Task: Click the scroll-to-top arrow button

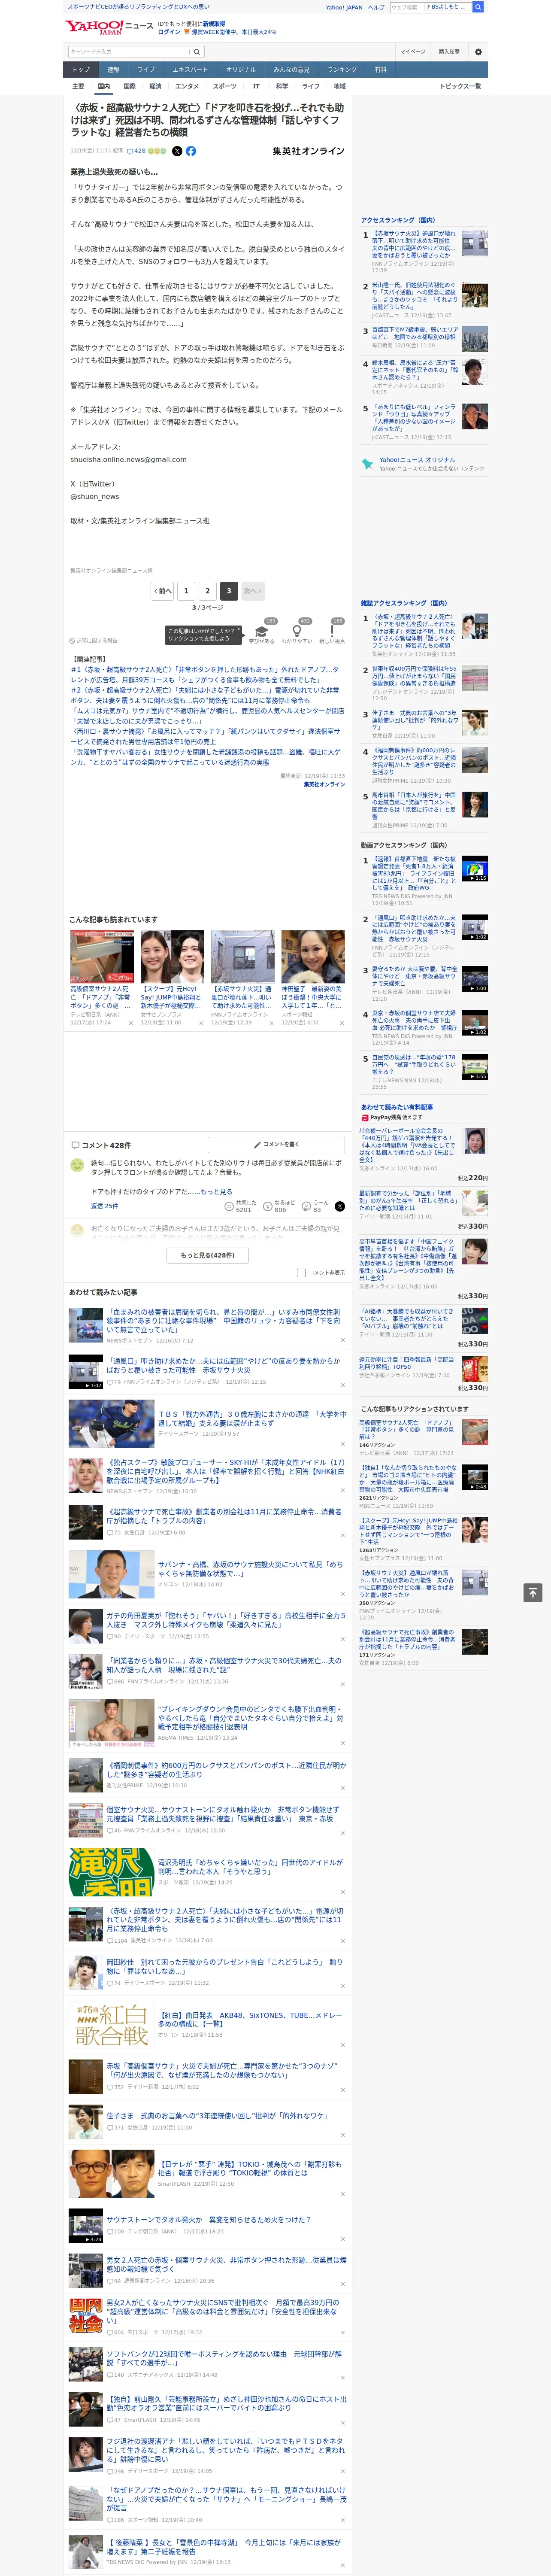Action: 533,1592
